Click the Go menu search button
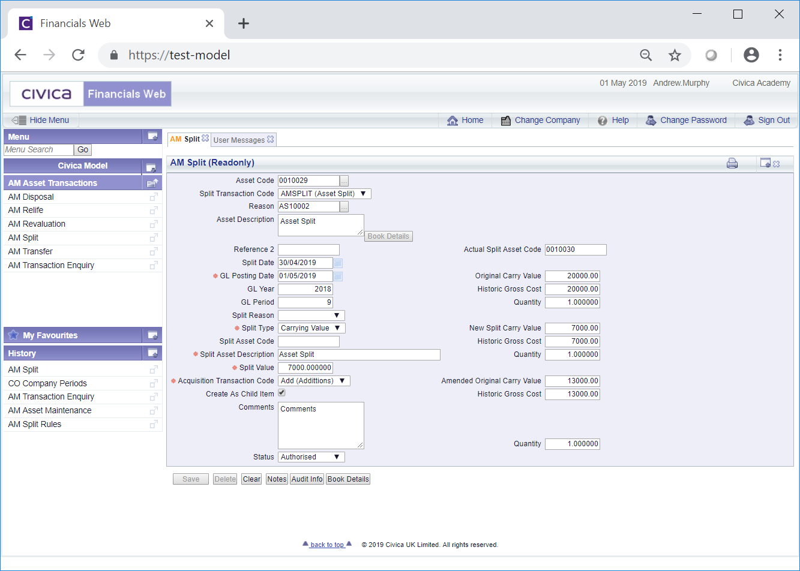The width and height of the screenshot is (800, 571). pos(83,150)
